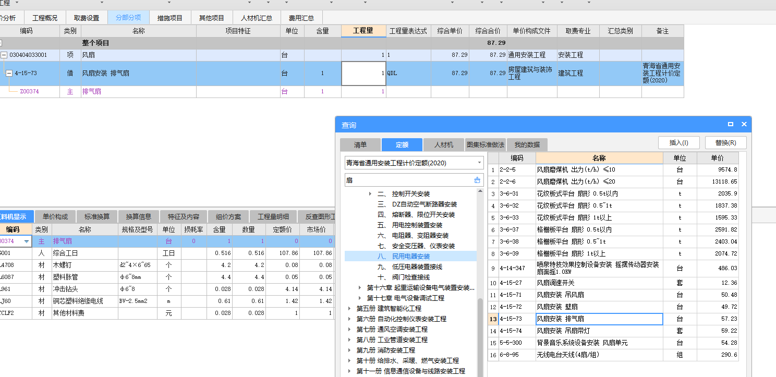Click the 铜芯塑料绝缘电线 row in bottom table
The image size is (776, 377).
[x=167, y=301]
